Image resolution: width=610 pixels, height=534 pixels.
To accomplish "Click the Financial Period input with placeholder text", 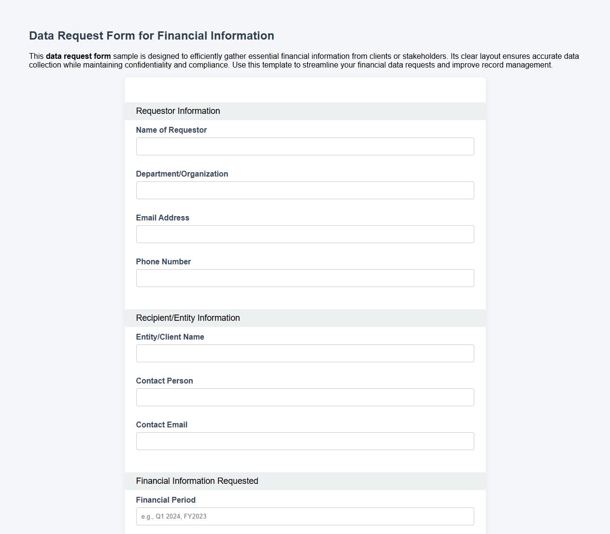I will 305,516.
